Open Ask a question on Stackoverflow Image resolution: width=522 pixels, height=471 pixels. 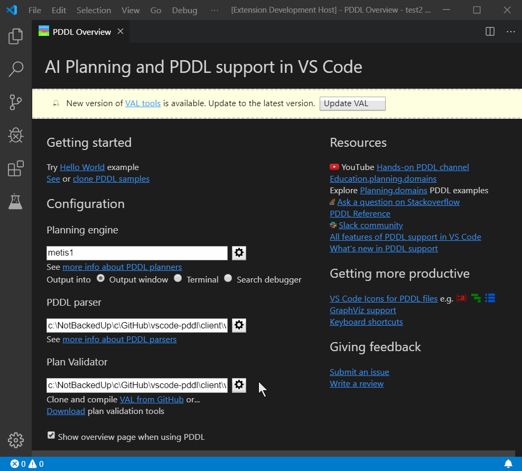pos(398,202)
